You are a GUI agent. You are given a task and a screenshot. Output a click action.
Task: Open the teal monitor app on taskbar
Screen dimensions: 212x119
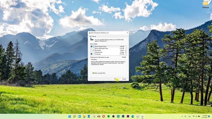pyautogui.click(x=118, y=116)
